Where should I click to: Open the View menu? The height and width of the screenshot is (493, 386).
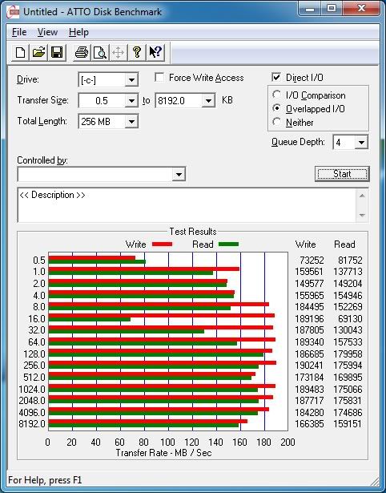click(47, 32)
